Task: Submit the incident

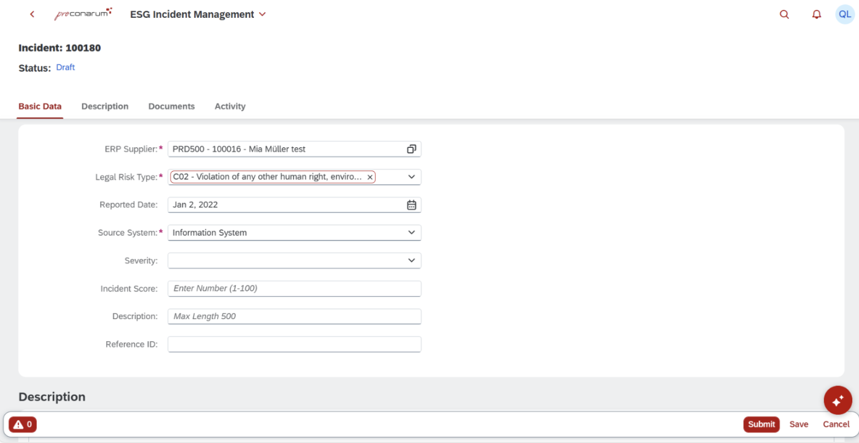Action: 761,425
